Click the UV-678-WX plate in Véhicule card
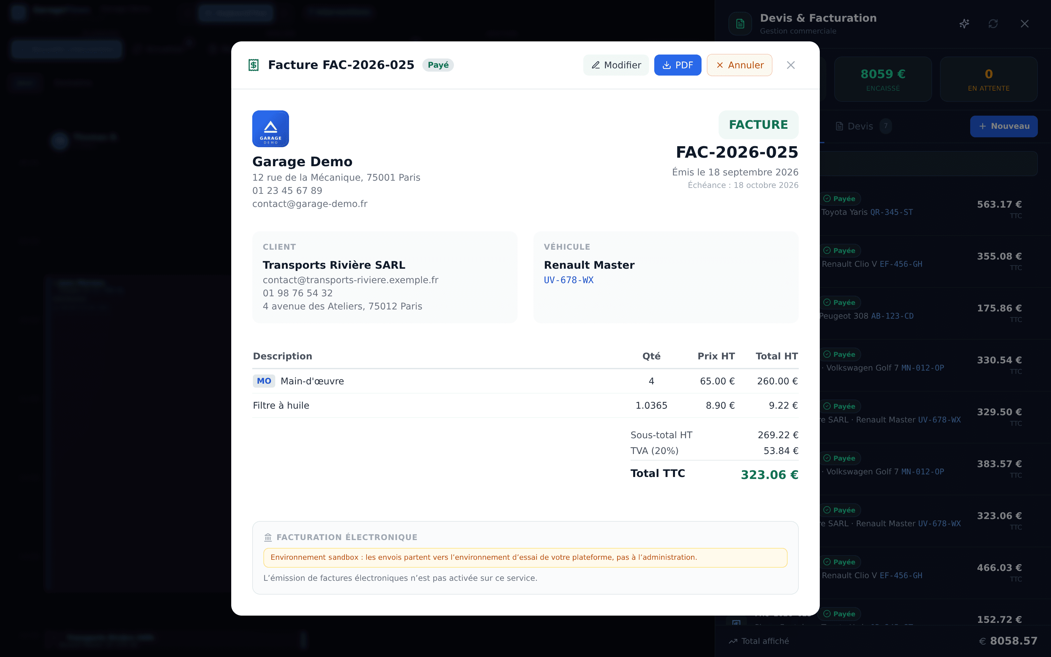This screenshot has width=1051, height=657. (569, 280)
